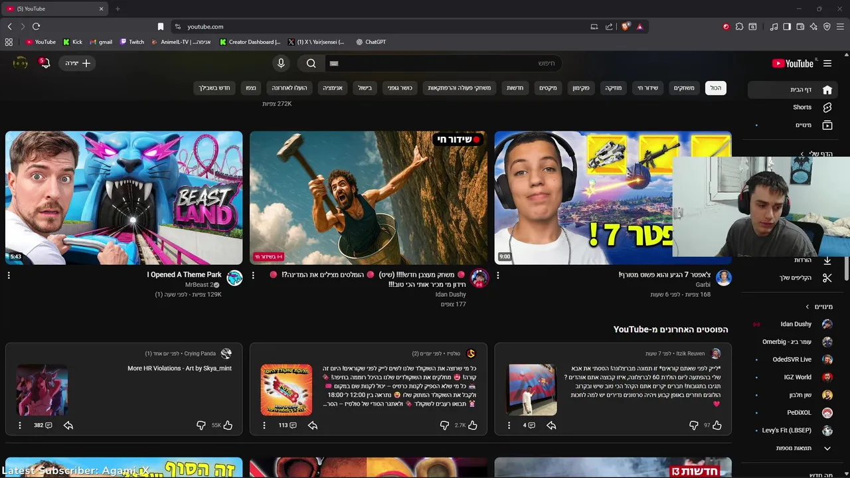This screenshot has width=850, height=478.
Task: Open IGZ World subscription
Action: coord(793,377)
